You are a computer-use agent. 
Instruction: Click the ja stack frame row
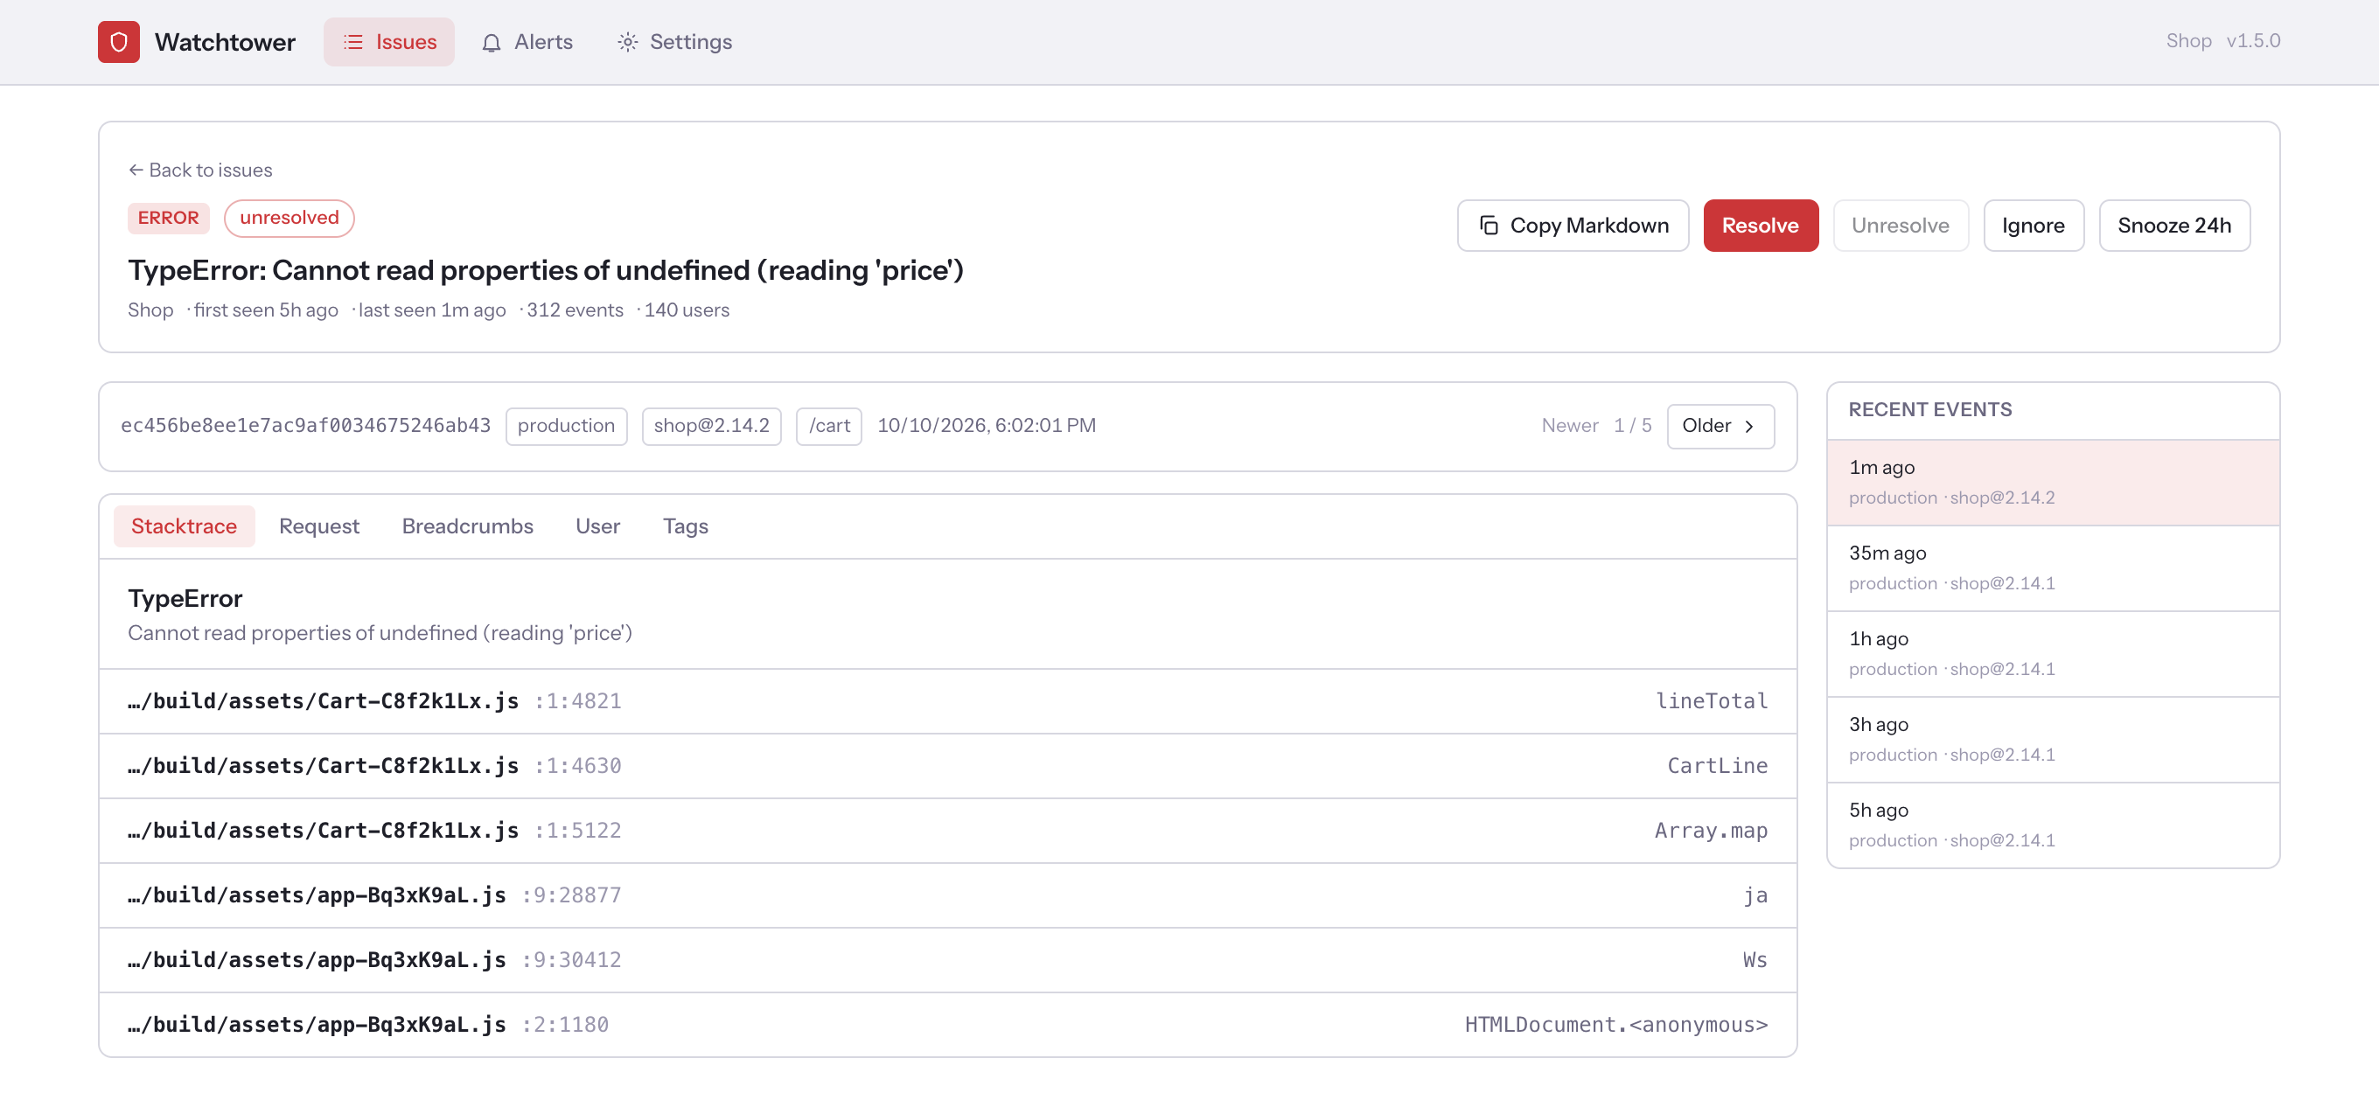coord(947,895)
